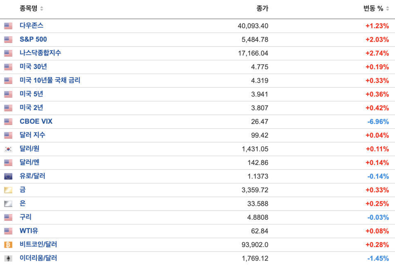Click the flag icon beside 나스닥종합지수

(x=8, y=53)
